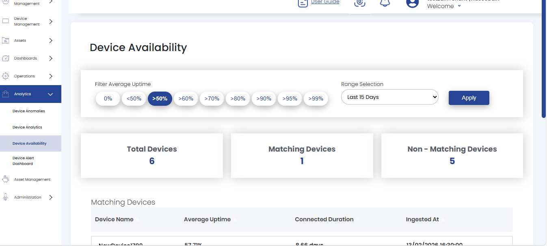The image size is (547, 246).
Task: Click the Device Availability page heading
Action: (x=138, y=47)
